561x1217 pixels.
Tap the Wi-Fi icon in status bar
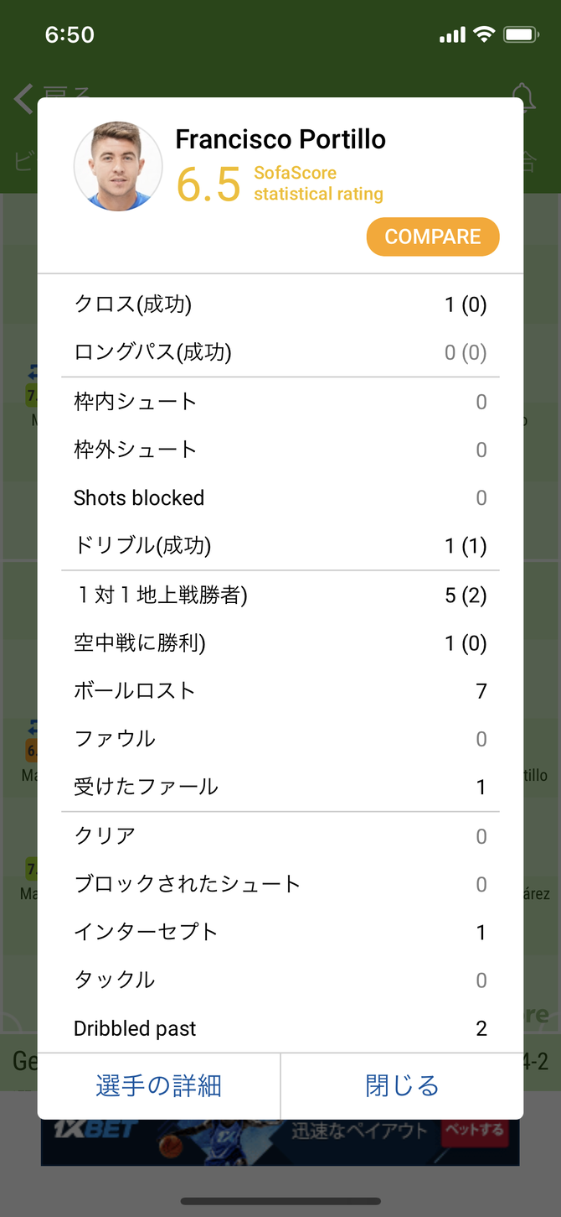[484, 34]
